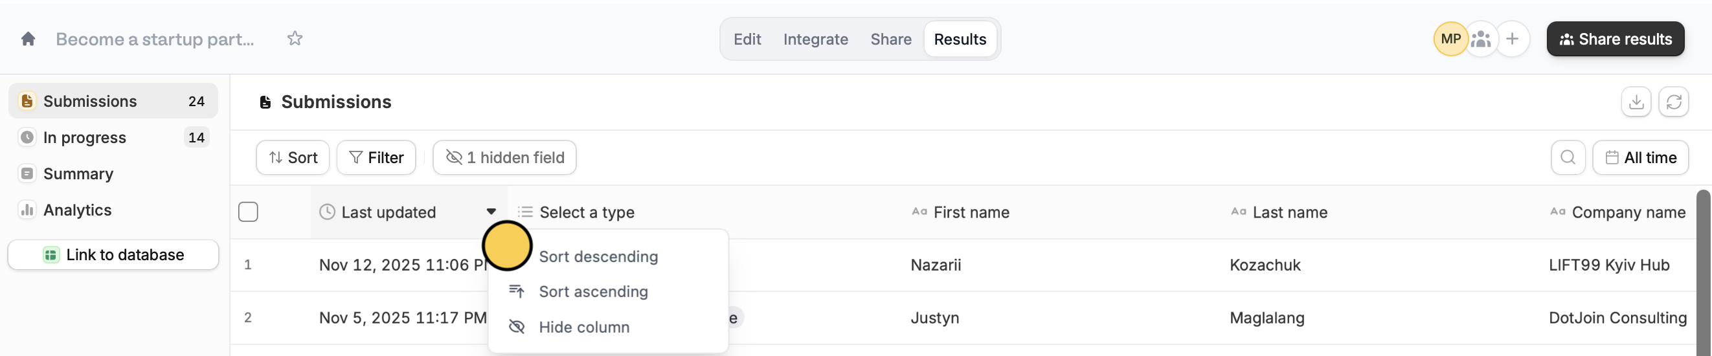Show the 1 hidden field
The image size is (1712, 356).
coord(504,157)
